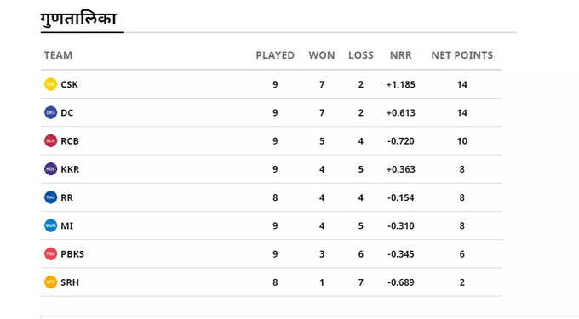Click SRH's net points value 2
This screenshot has height=319, width=579.
462,282
